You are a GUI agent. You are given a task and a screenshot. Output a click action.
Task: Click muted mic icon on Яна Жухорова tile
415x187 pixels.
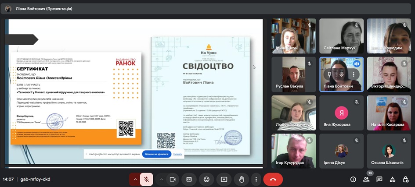357,102
